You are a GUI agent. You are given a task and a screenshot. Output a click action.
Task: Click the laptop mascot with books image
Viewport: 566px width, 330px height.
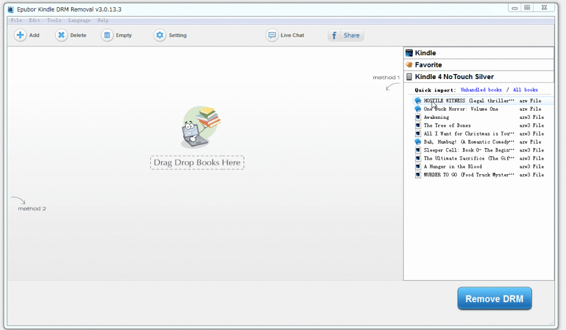pos(200,127)
